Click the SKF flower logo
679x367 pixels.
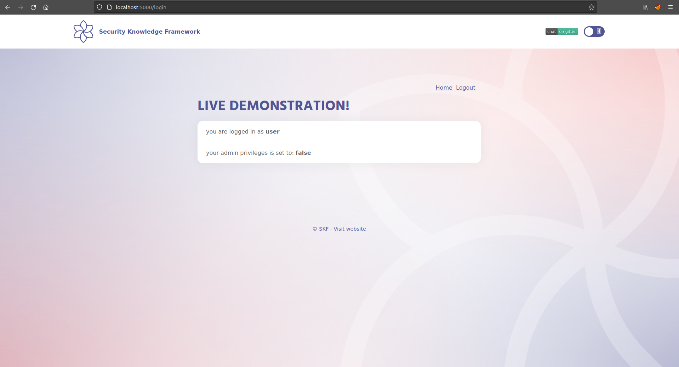pyautogui.click(x=84, y=32)
